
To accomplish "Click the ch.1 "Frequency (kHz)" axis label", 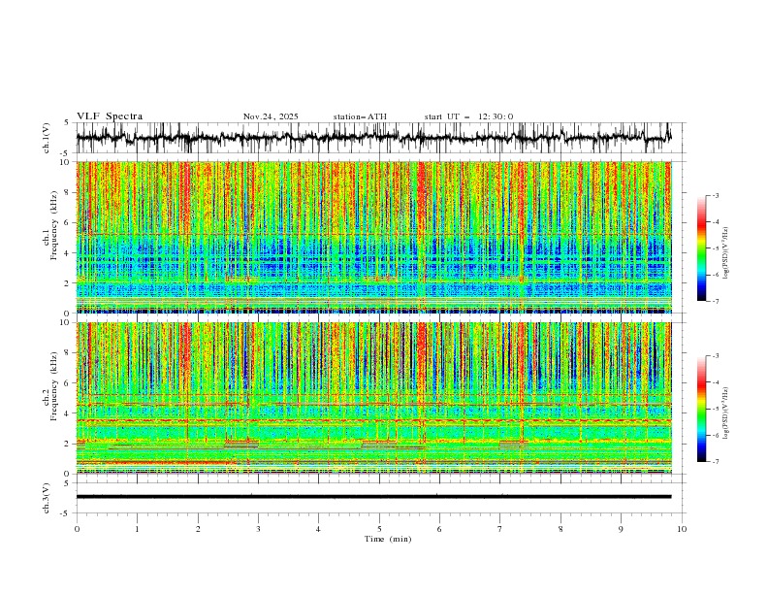I will point(53,225).
